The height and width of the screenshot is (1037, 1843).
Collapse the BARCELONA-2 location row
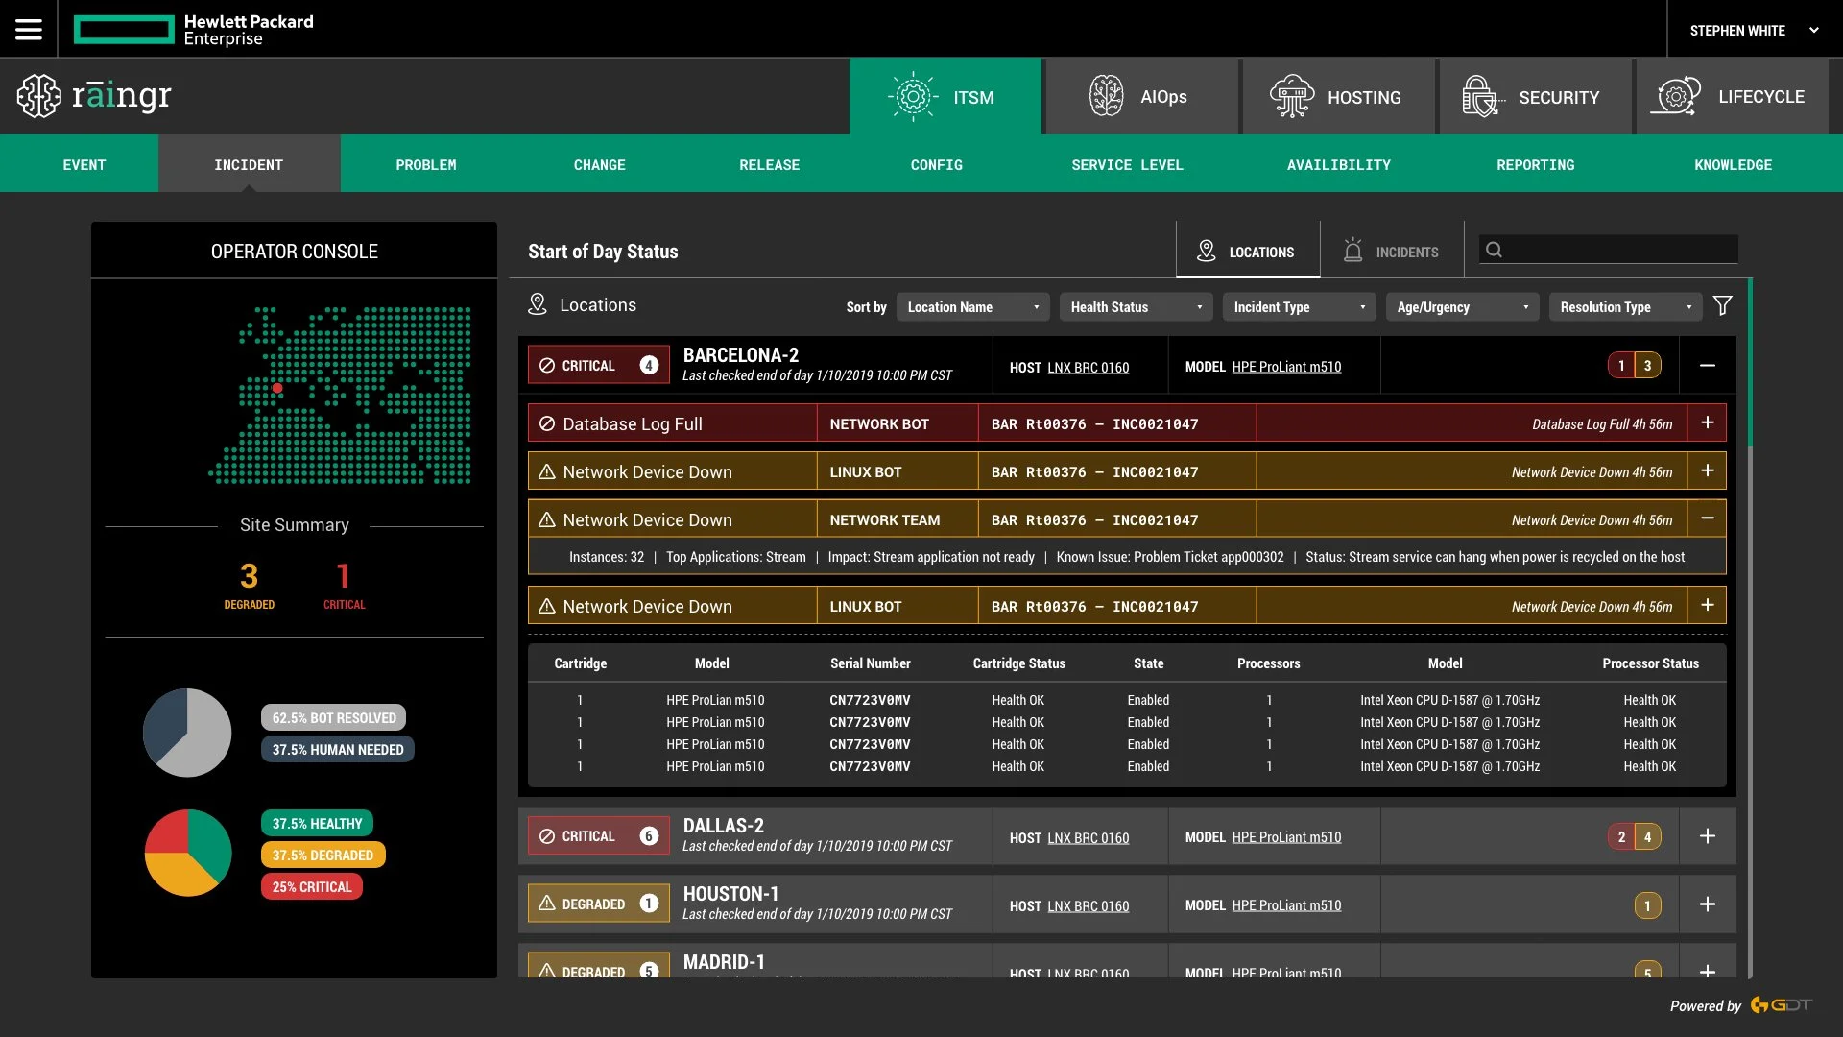pyautogui.click(x=1707, y=366)
